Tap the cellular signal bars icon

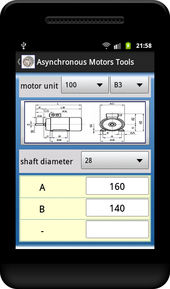click(x=117, y=46)
